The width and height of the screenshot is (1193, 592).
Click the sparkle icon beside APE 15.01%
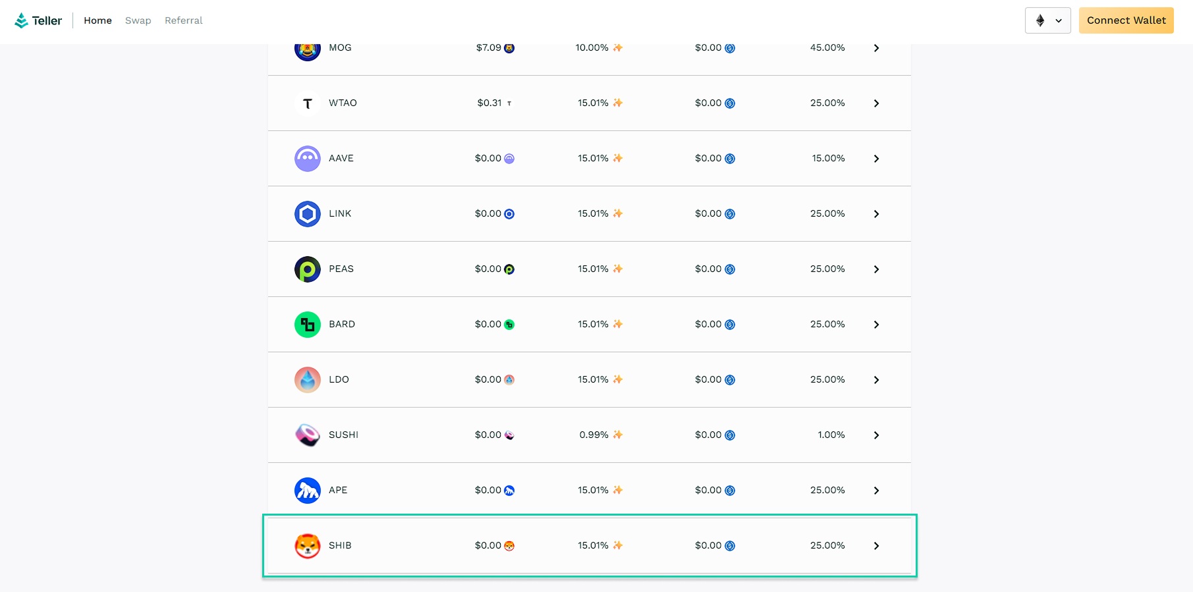click(x=617, y=490)
